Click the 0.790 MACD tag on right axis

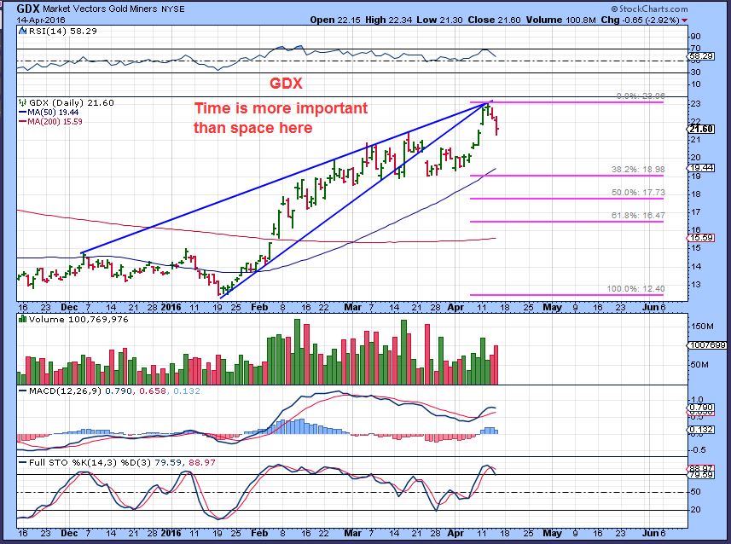click(x=702, y=408)
